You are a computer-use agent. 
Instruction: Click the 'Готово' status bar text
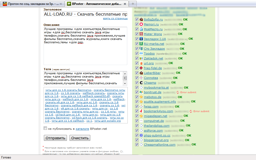click(x=6, y=157)
